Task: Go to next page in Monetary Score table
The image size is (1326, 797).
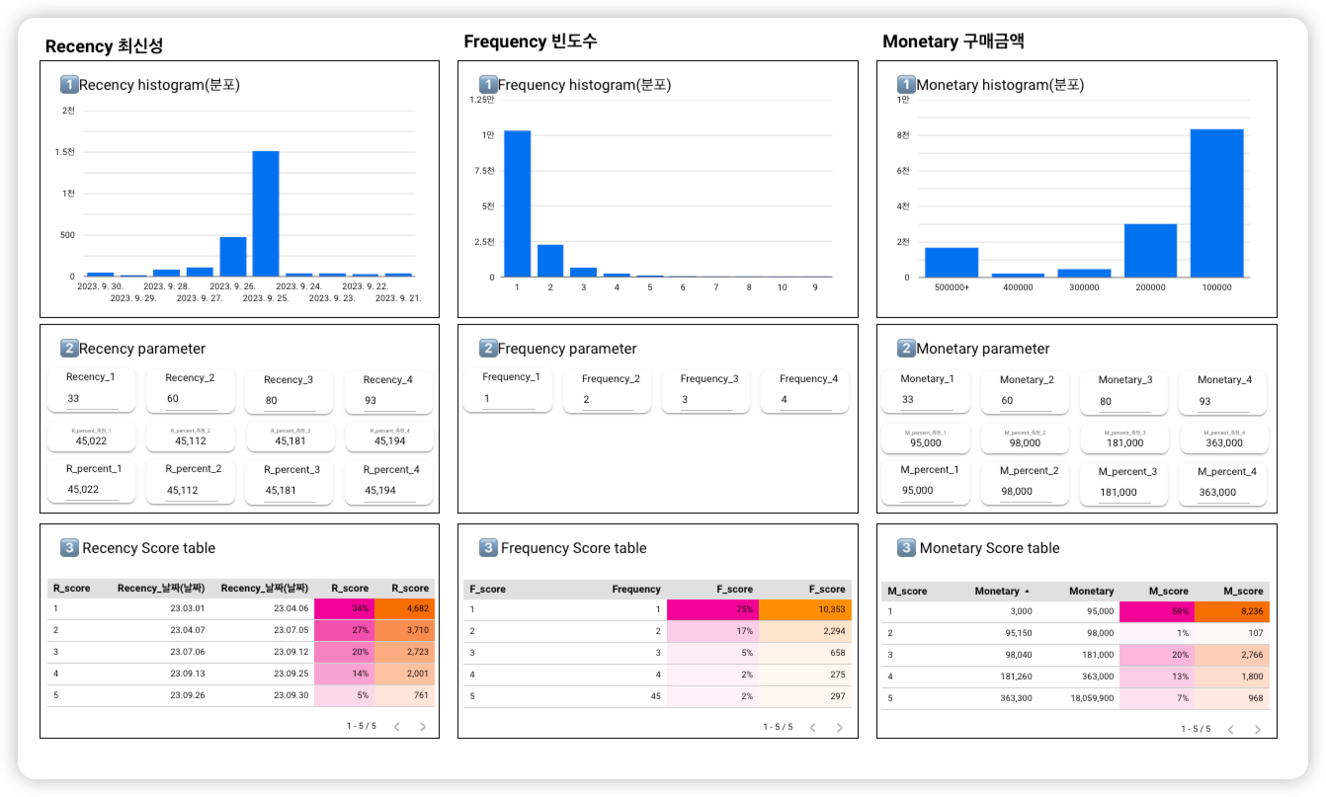Action: (1258, 730)
